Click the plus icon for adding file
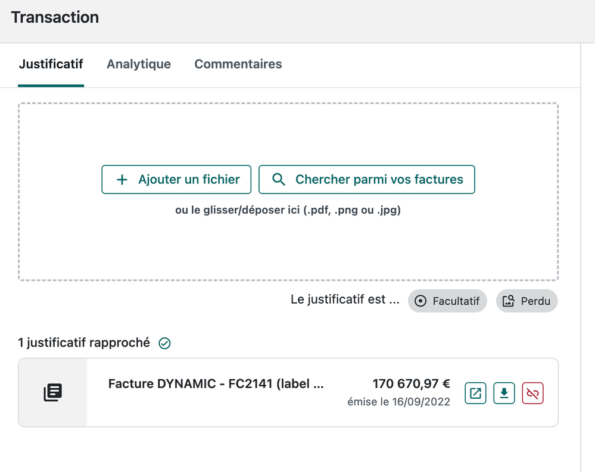This screenshot has width=595, height=472. [122, 180]
